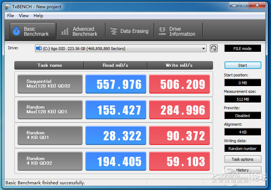Toggle the FILE mode box
271x190 pixels.
point(242,49)
